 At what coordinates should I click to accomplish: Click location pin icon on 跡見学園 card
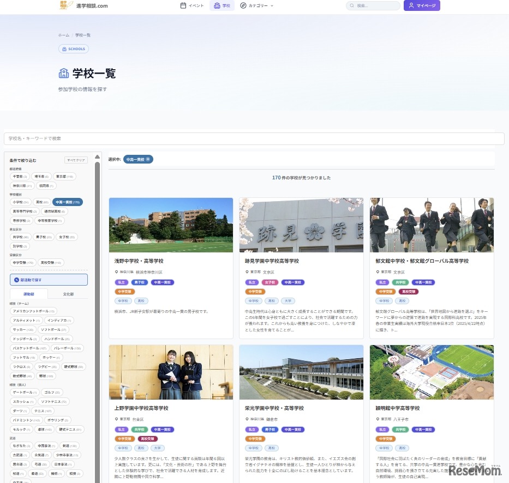(x=247, y=272)
